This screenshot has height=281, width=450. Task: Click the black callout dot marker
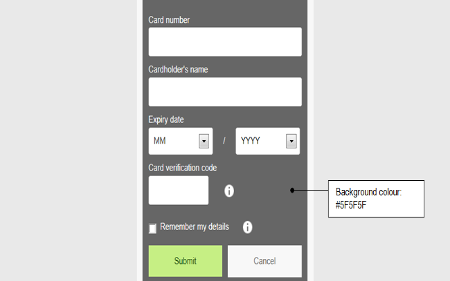tap(293, 190)
